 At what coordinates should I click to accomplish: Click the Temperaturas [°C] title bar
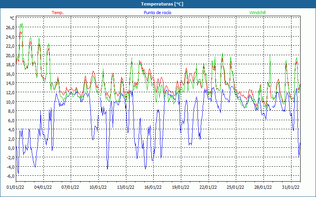[x=158, y=4]
